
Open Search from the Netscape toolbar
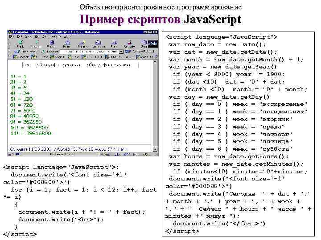point(82,44)
